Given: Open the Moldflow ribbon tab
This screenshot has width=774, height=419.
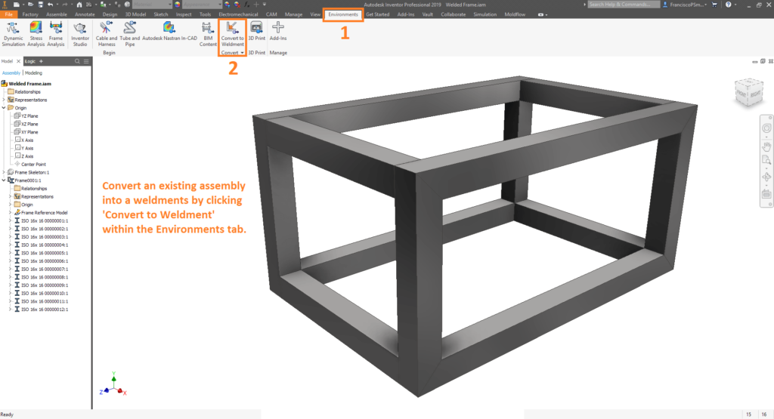Looking at the screenshot, I should pos(515,14).
